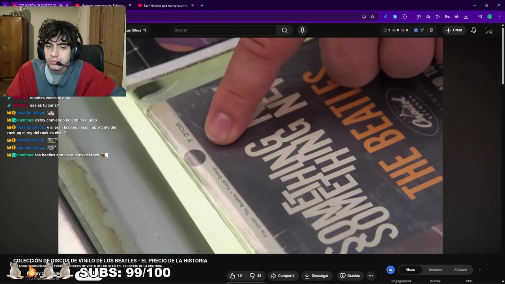Open browser history clock icon
Screen dimensions: 505x284
pyautogui.click(x=438, y=17)
